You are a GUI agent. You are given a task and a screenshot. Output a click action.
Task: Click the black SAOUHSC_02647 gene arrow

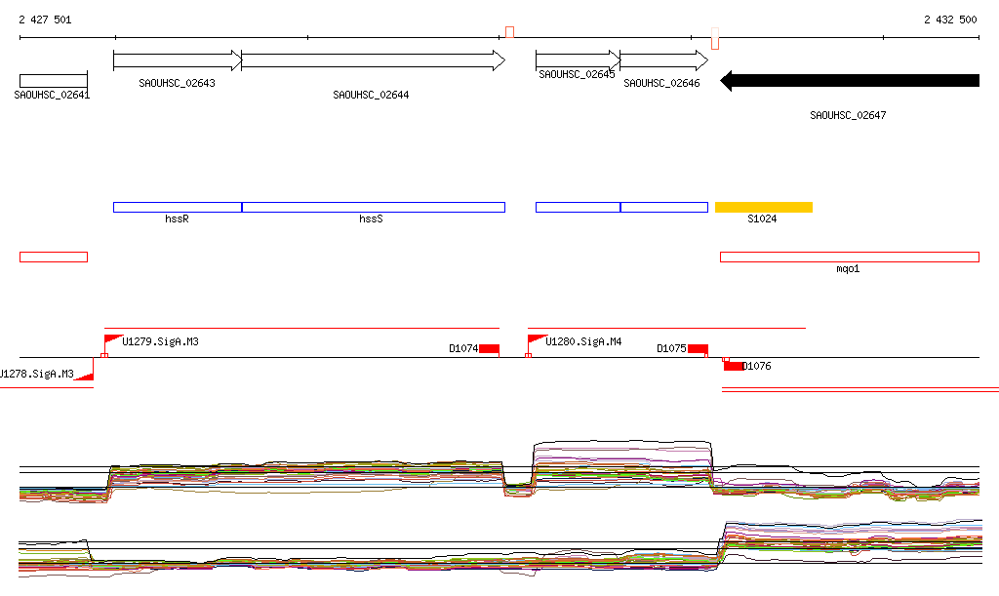click(850, 81)
